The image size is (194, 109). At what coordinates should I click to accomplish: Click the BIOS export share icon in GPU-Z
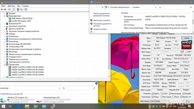182,52
